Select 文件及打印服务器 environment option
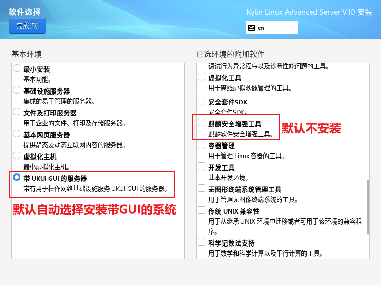Screen dimensions: 381x285 coord(17,112)
